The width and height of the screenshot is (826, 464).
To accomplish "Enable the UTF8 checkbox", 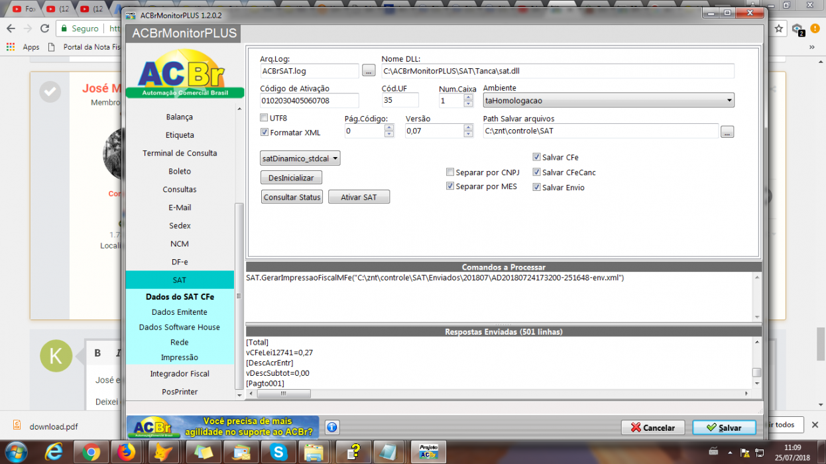I will click(x=265, y=118).
